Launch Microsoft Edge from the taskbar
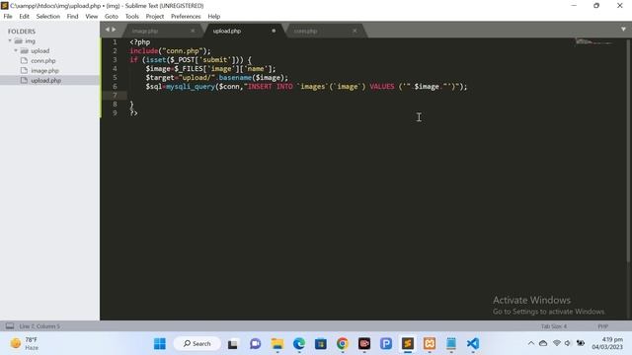Viewport: 632px width, 355px height. tap(299, 344)
